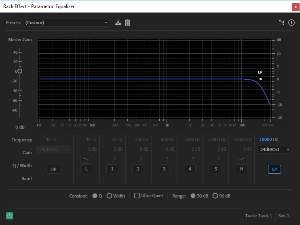The image size is (300, 225).
Task: Click band 3 gain 0 dB value
Action: pyautogui.click(x=170, y=149)
